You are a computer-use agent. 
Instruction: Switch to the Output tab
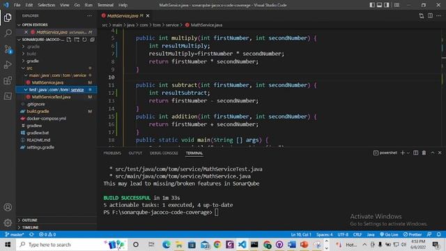point(135,153)
